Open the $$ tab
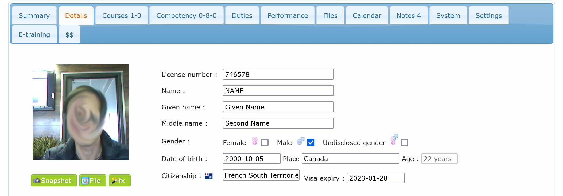Screen dimensions: 563x196 pyautogui.click(x=69, y=35)
